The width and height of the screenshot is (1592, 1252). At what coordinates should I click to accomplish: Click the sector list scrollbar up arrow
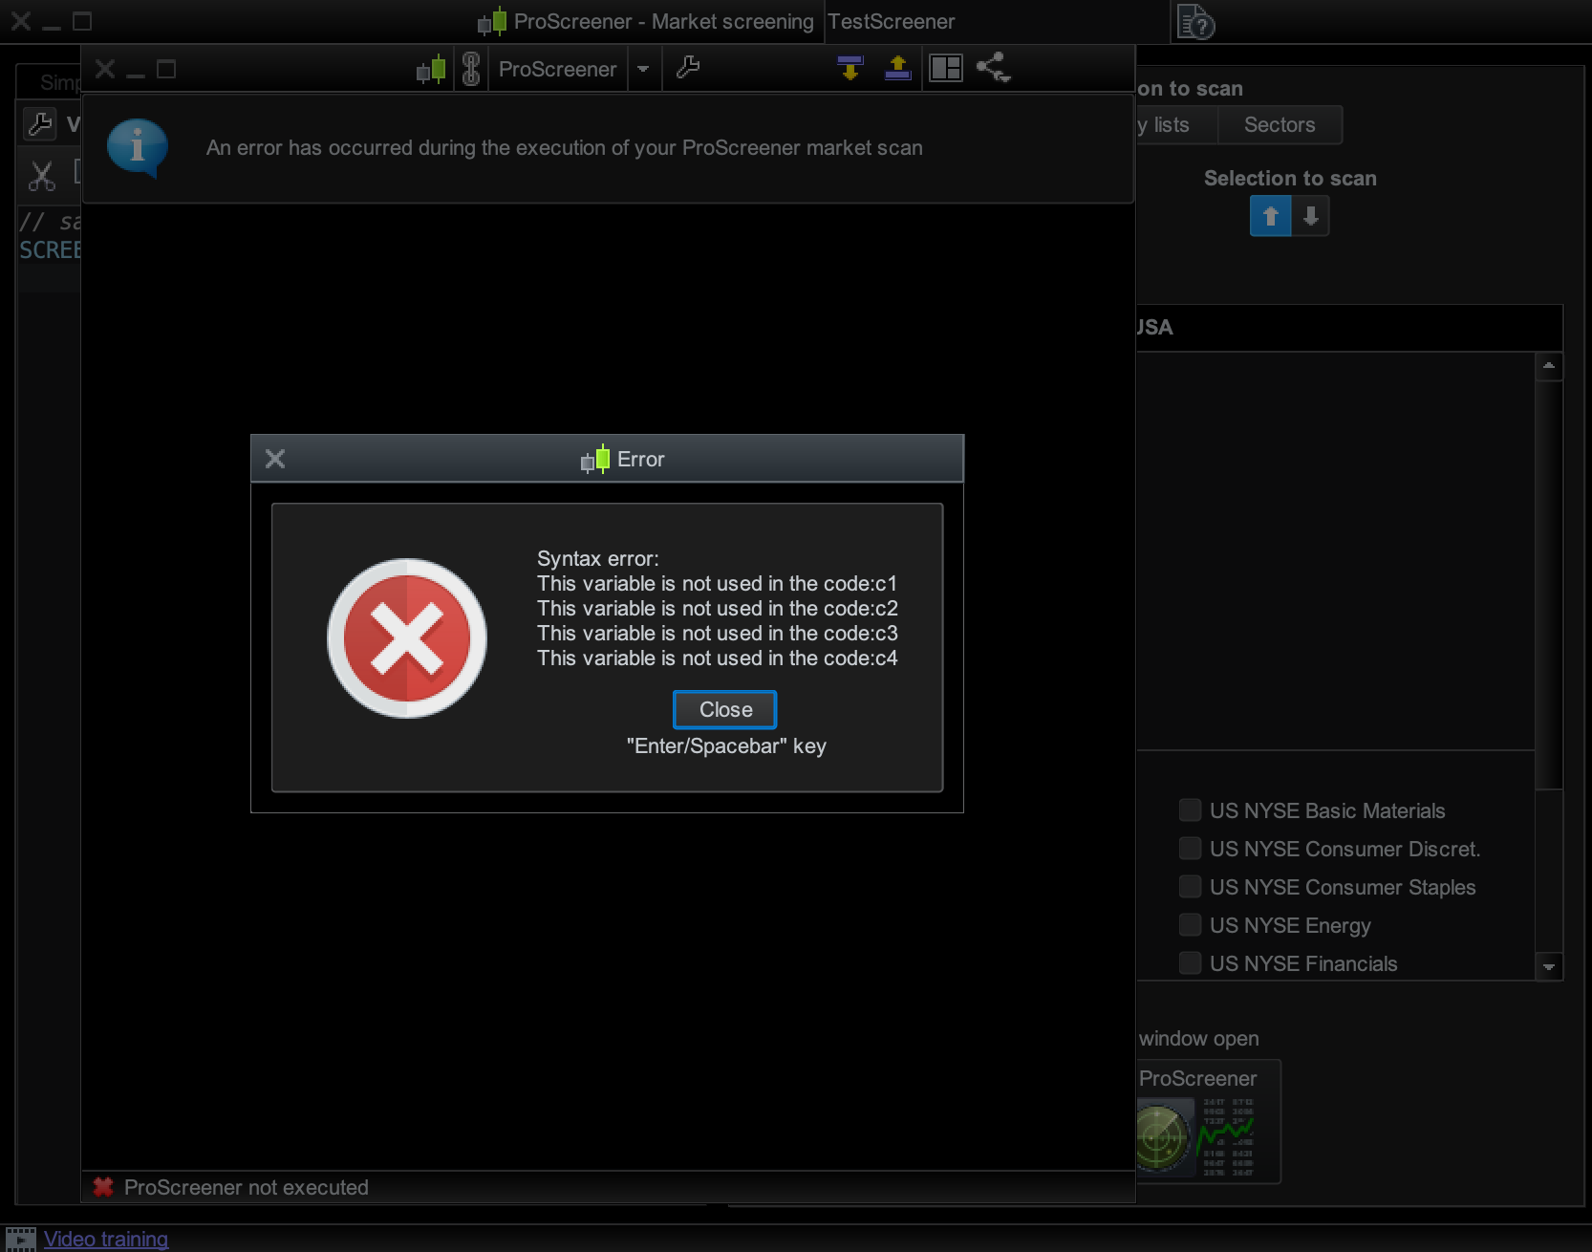tap(1549, 366)
